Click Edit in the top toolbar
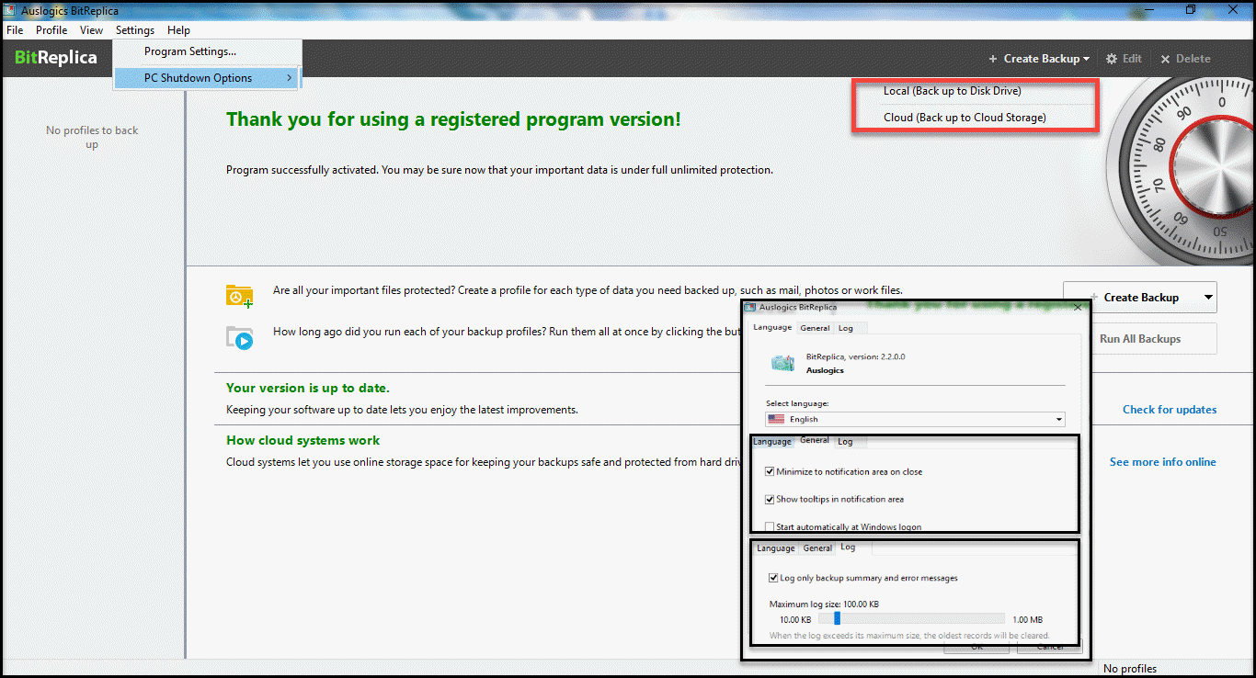The height and width of the screenshot is (678, 1256). 1132,59
